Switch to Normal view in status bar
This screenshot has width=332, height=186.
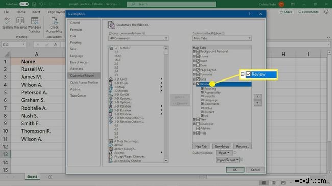(264, 182)
